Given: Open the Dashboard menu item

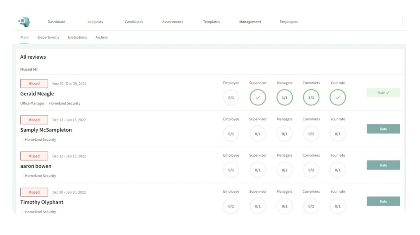Looking at the screenshot, I should tap(56, 22).
